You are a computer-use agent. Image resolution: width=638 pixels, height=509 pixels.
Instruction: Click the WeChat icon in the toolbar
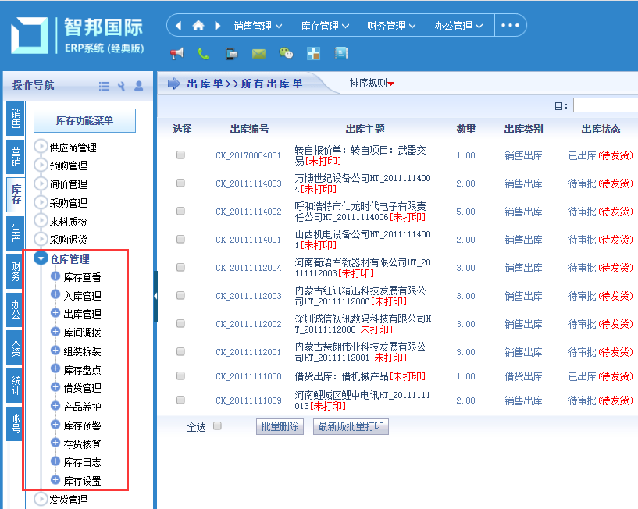pyautogui.click(x=286, y=53)
